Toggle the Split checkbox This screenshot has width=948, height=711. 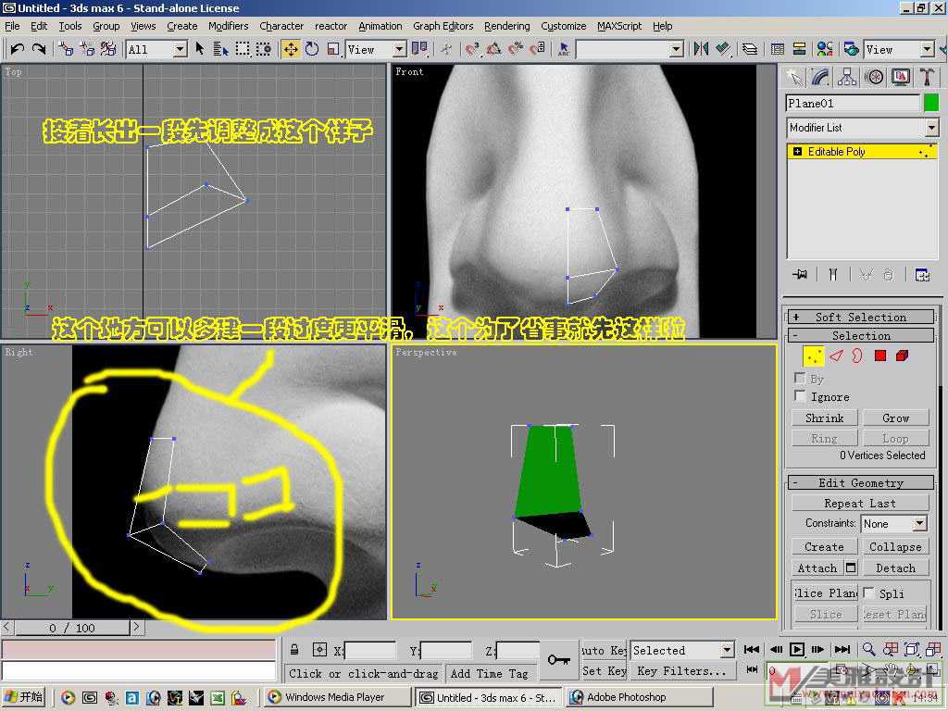pyautogui.click(x=869, y=592)
